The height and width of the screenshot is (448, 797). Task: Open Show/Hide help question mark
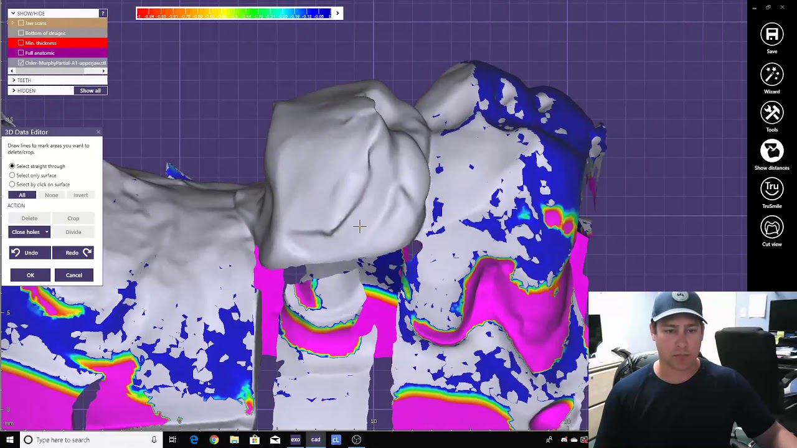pyautogui.click(x=103, y=13)
